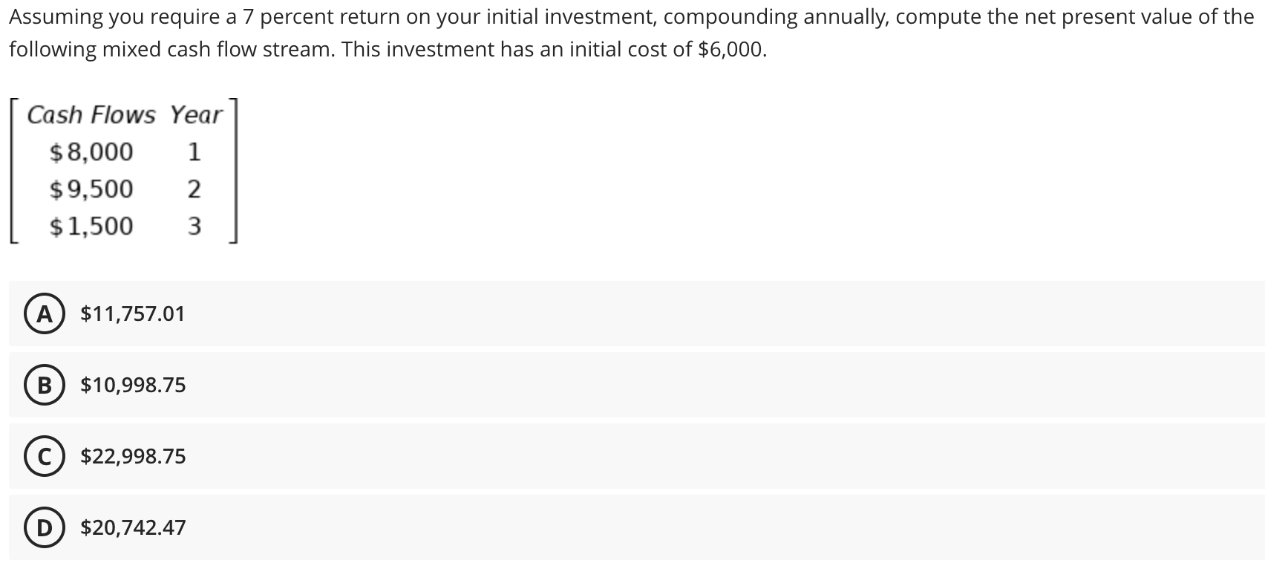Select the $8,000 cash flow value
This screenshot has width=1265, height=566.
point(91,151)
